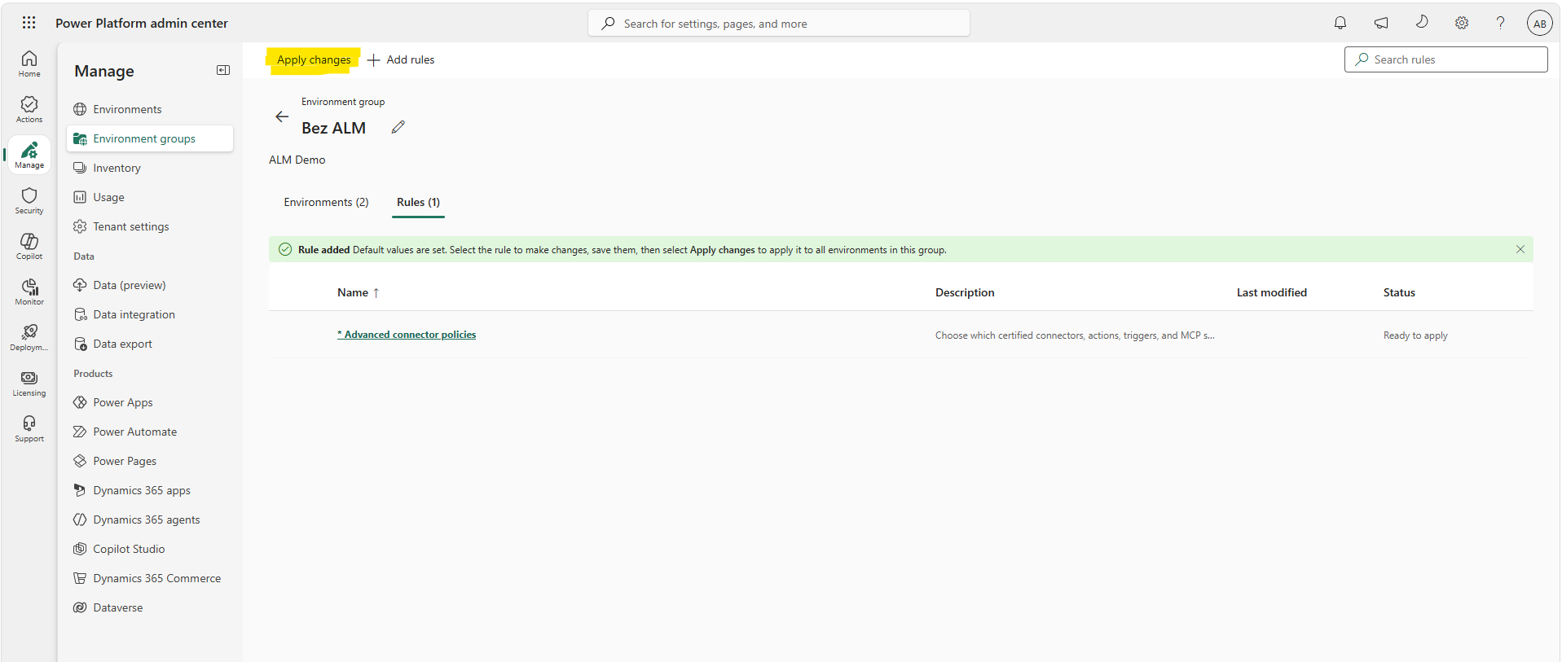Dismiss the Rule added notification

click(1520, 249)
